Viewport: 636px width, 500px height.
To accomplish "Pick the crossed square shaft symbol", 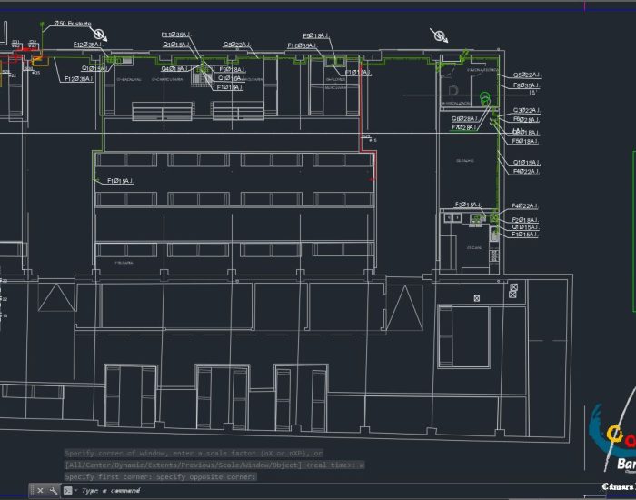I will pos(513,291).
